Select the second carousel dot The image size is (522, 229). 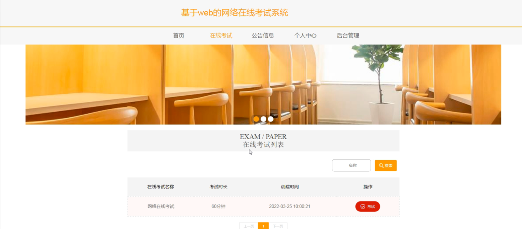click(263, 119)
